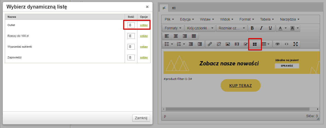Screen dimensions: 326x128
Task: Center align the text
Action: (x=176, y=36)
